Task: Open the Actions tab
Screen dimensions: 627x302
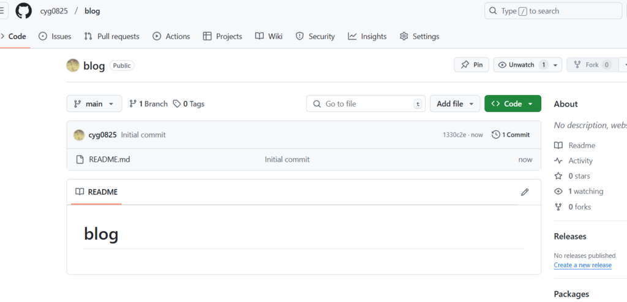Action: [x=171, y=36]
